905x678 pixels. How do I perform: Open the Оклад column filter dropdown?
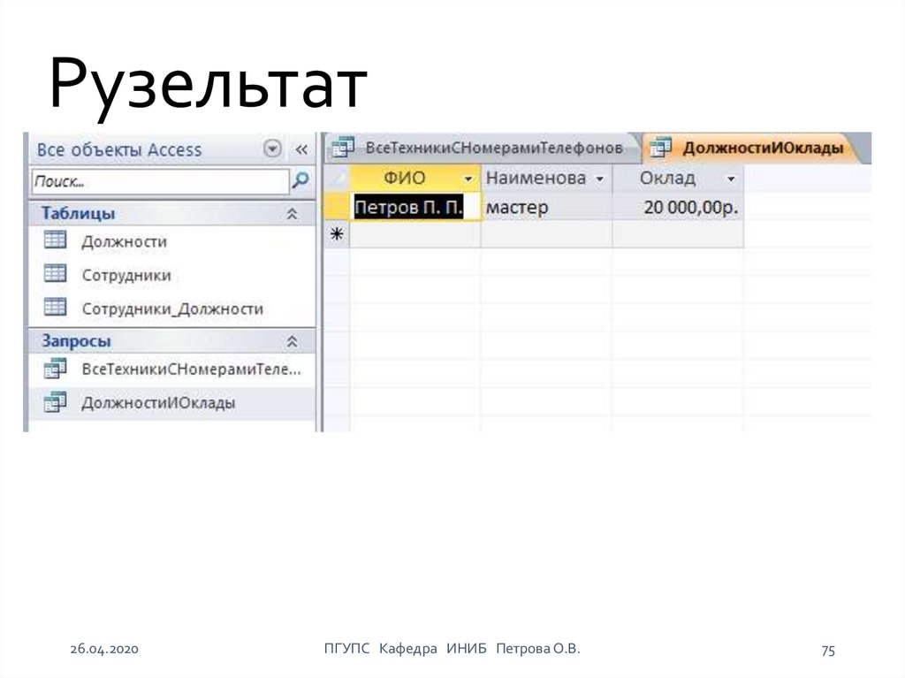tap(731, 179)
